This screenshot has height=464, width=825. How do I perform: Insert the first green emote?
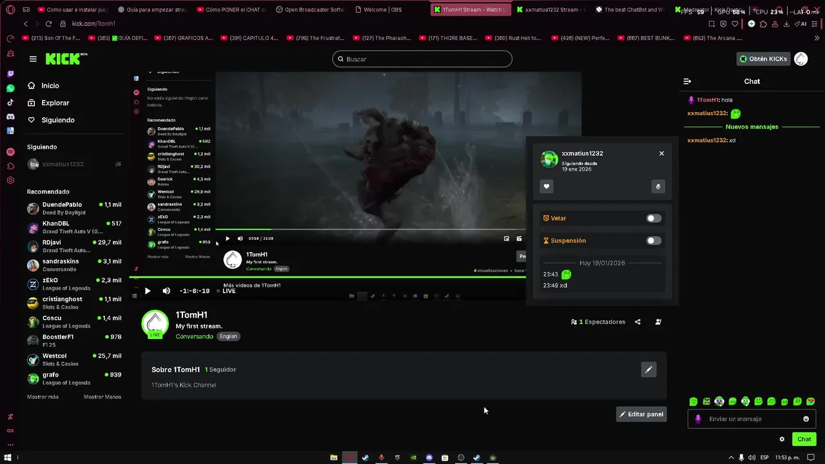click(694, 401)
